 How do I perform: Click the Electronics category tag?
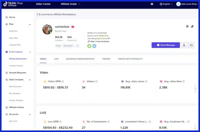[68, 46]
